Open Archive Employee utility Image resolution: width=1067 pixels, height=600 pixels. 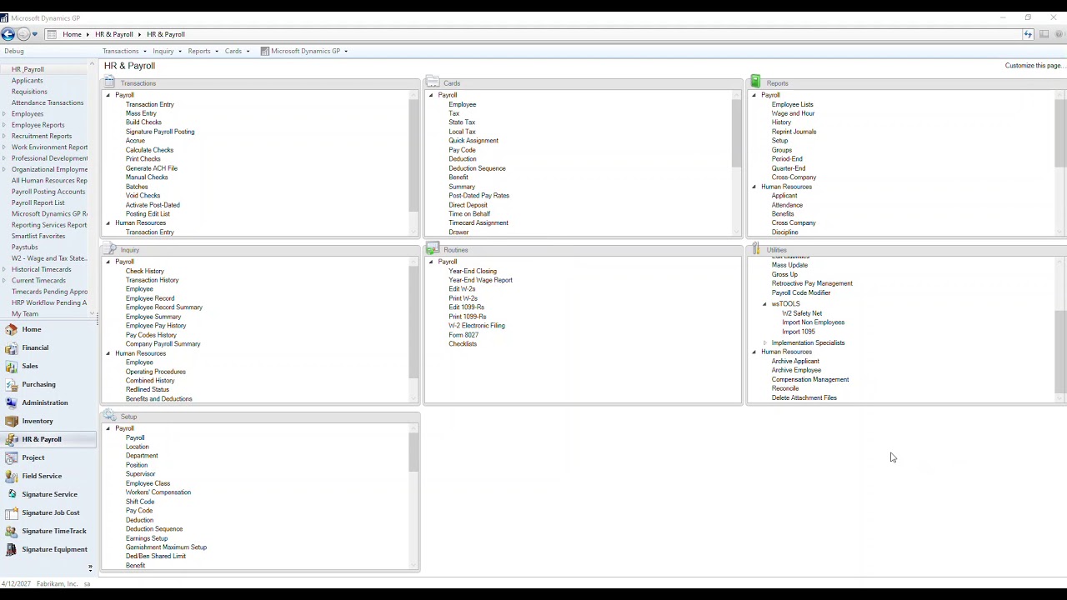coord(796,370)
